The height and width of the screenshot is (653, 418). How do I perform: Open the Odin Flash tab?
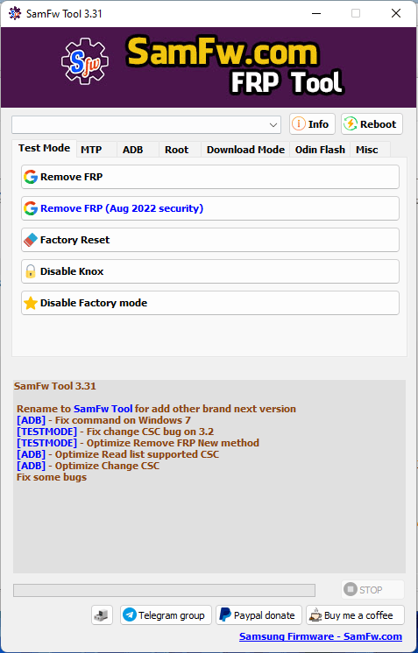tap(320, 150)
